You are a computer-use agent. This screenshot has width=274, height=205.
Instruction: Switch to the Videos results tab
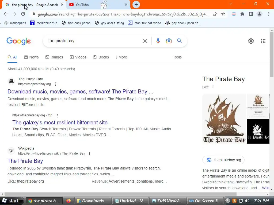pyautogui.click(x=78, y=57)
